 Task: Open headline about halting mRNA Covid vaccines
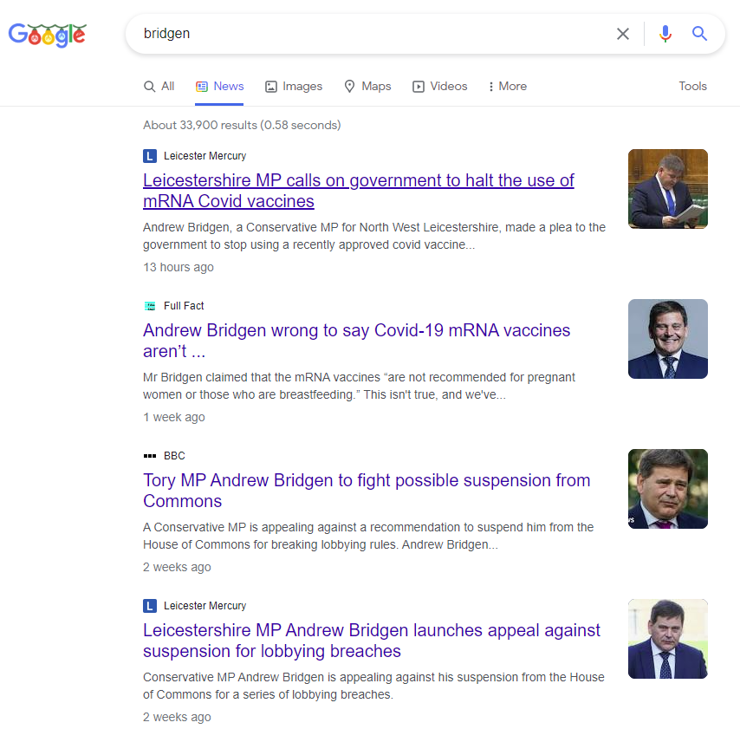point(358,191)
